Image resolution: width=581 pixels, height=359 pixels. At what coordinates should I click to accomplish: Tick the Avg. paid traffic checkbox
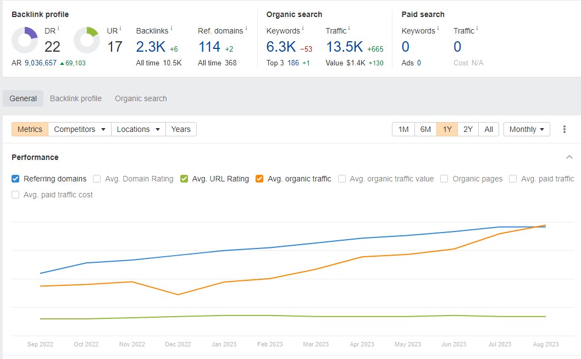point(513,179)
